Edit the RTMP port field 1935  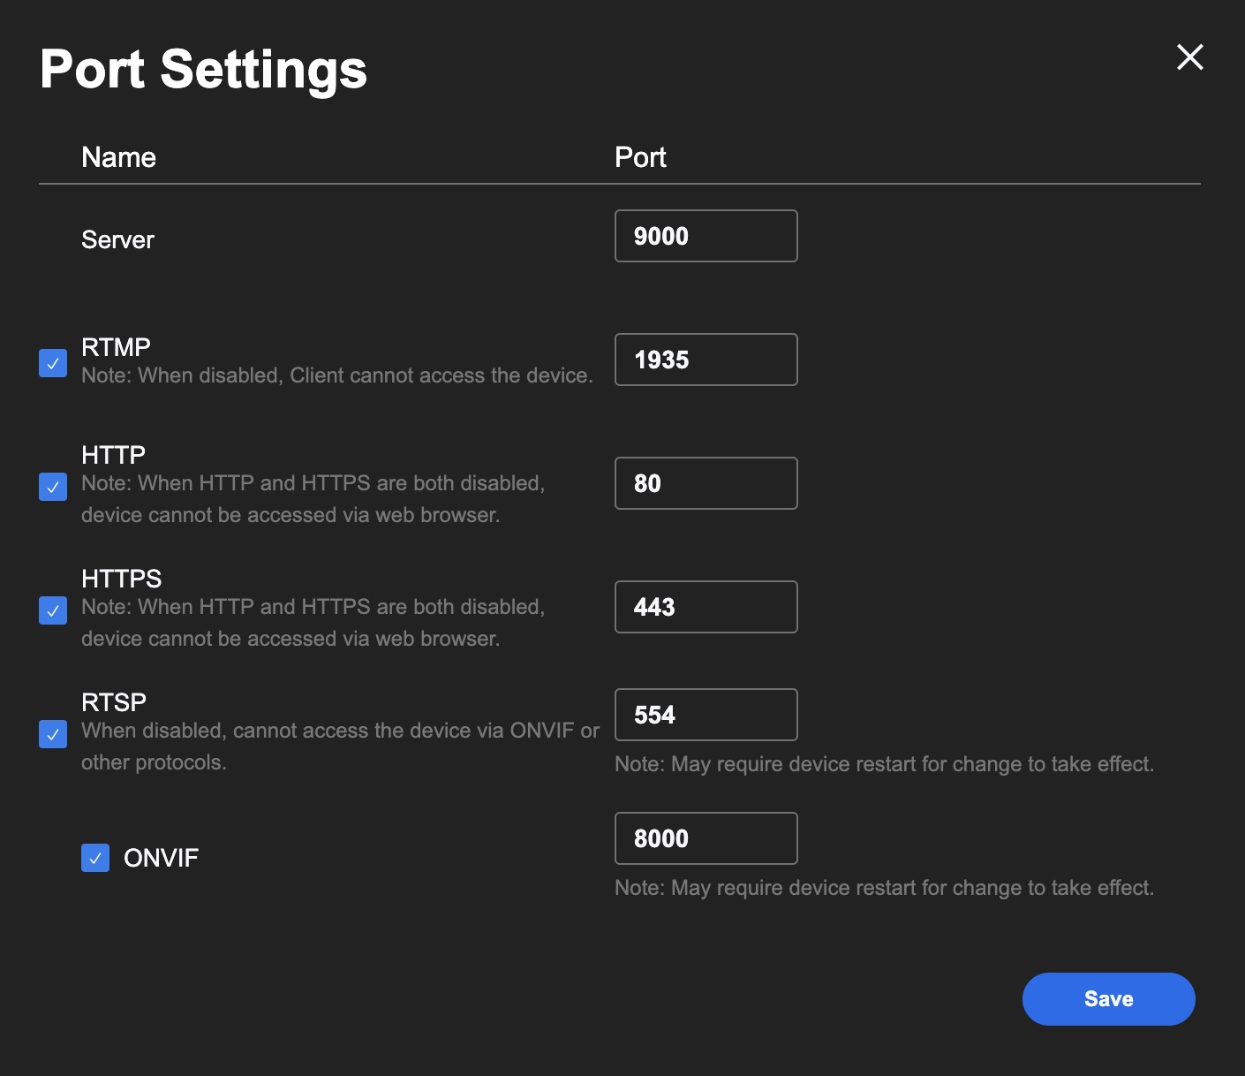[706, 360]
